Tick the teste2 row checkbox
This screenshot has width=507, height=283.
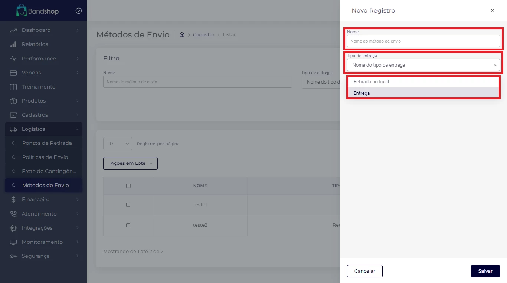click(128, 225)
